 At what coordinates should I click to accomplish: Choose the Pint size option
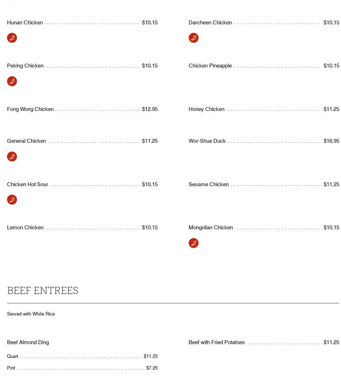[11, 368]
